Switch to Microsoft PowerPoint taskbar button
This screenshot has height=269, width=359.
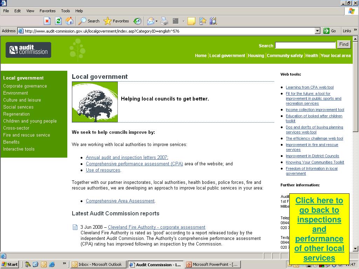click(x=213, y=264)
